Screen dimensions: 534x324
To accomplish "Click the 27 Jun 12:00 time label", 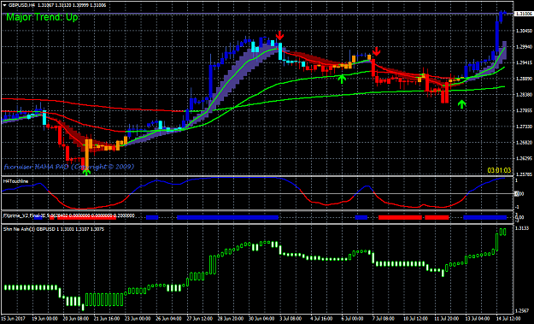I will (x=200, y=319).
